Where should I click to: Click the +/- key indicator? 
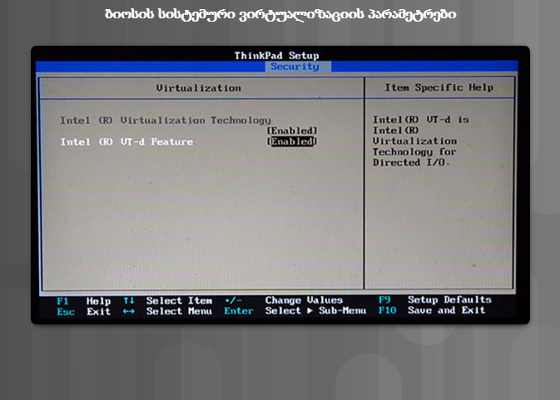click(x=233, y=300)
